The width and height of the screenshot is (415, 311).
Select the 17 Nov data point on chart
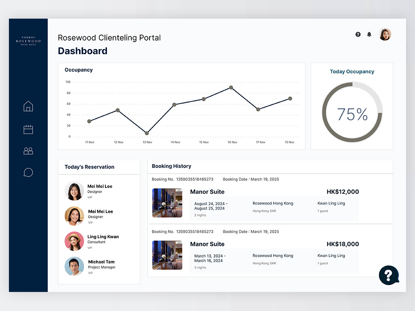(258, 109)
